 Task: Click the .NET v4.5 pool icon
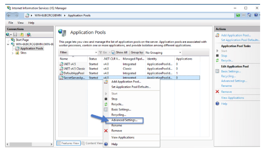[x=61, y=64]
